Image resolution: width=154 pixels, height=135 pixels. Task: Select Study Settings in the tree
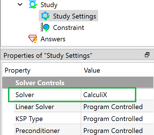[68, 16]
